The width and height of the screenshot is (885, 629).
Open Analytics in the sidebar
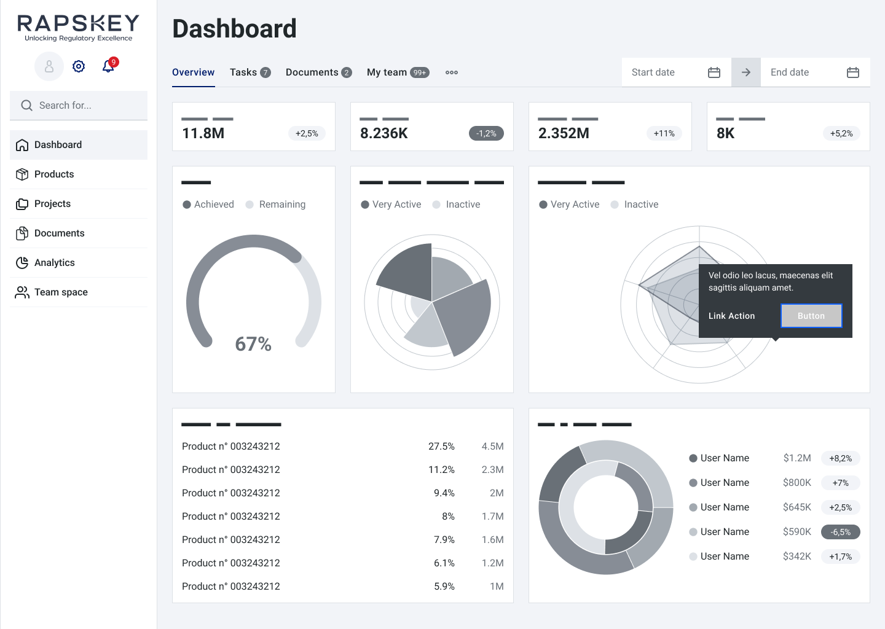[54, 263]
